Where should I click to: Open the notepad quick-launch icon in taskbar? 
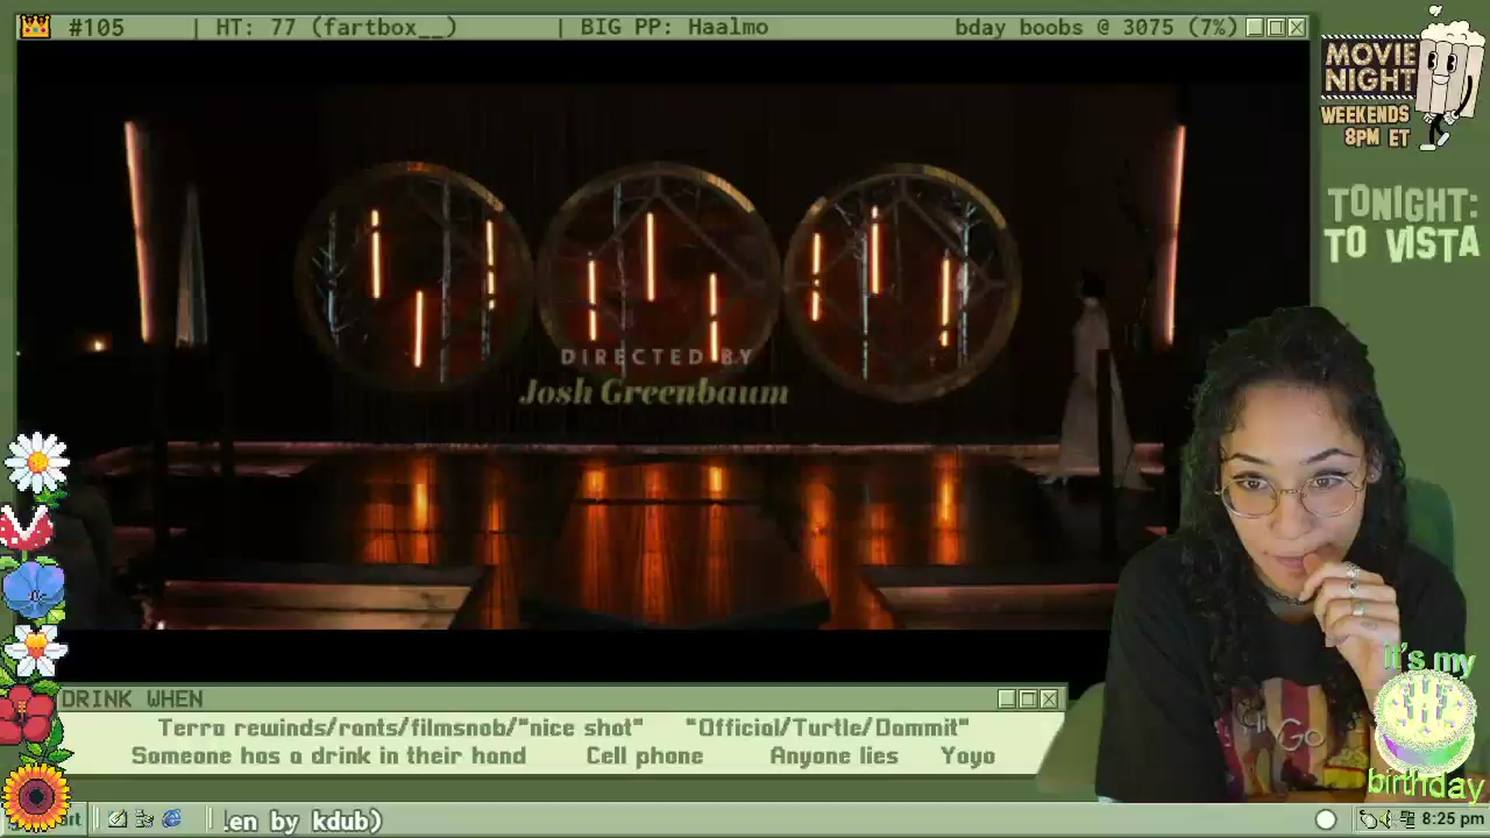117,819
